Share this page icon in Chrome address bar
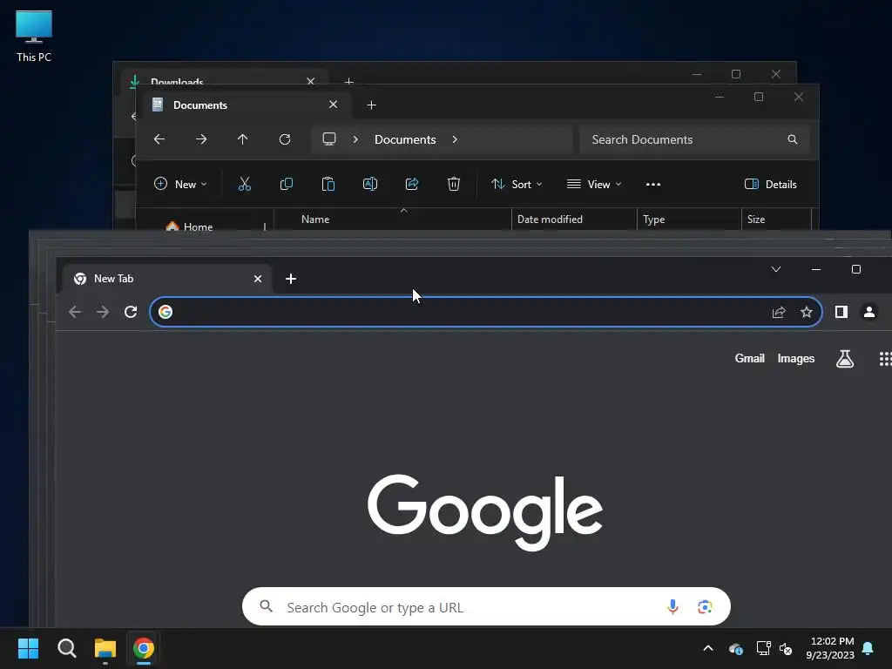 tap(779, 312)
